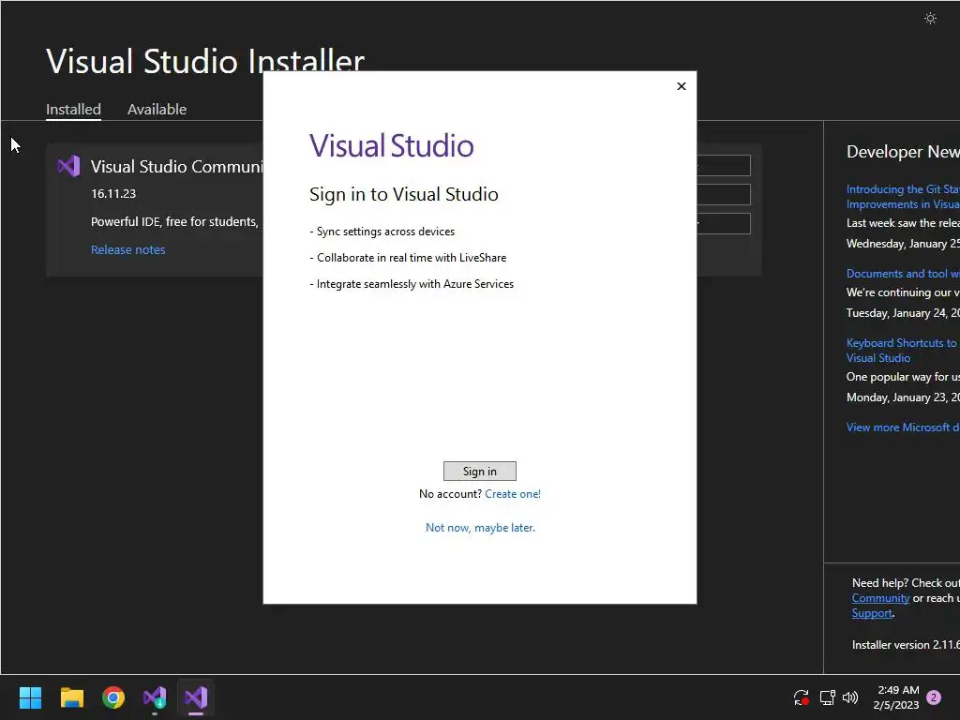
Task: Open Community help link
Action: click(x=880, y=598)
